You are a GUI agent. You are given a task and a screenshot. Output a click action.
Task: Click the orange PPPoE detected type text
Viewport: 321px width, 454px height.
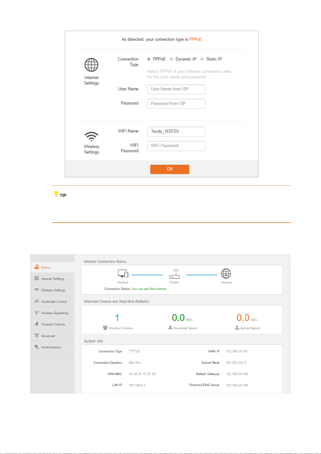click(x=196, y=39)
